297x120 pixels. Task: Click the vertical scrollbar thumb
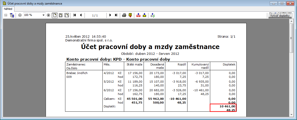click(x=291, y=38)
